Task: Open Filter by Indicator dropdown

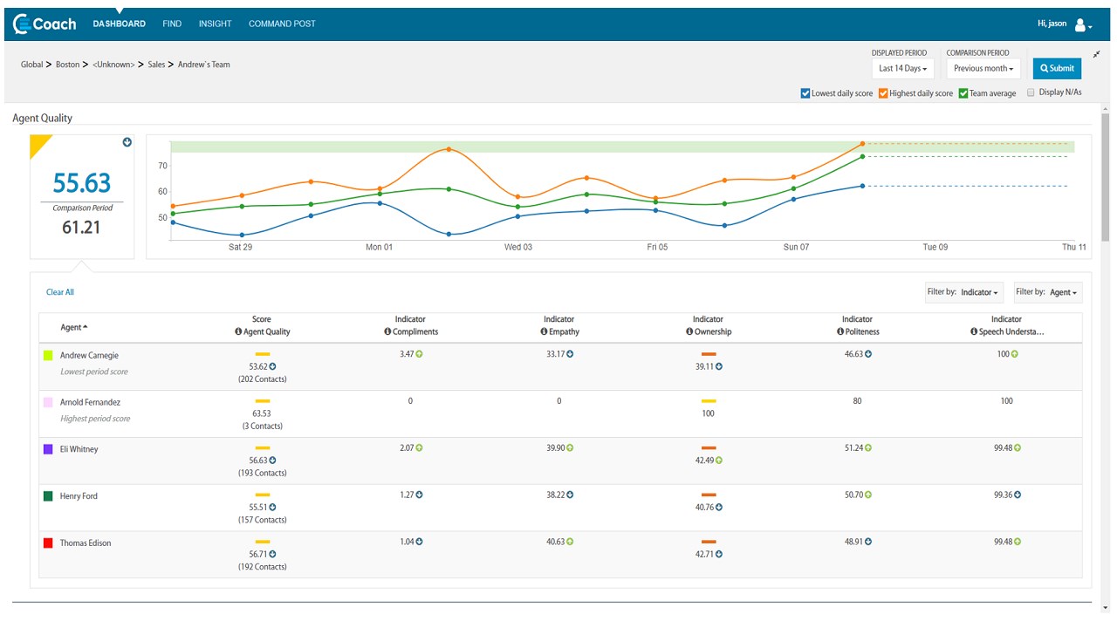Action: 964,292
